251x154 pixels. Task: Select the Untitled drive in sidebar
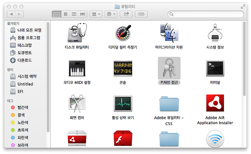click(22, 84)
